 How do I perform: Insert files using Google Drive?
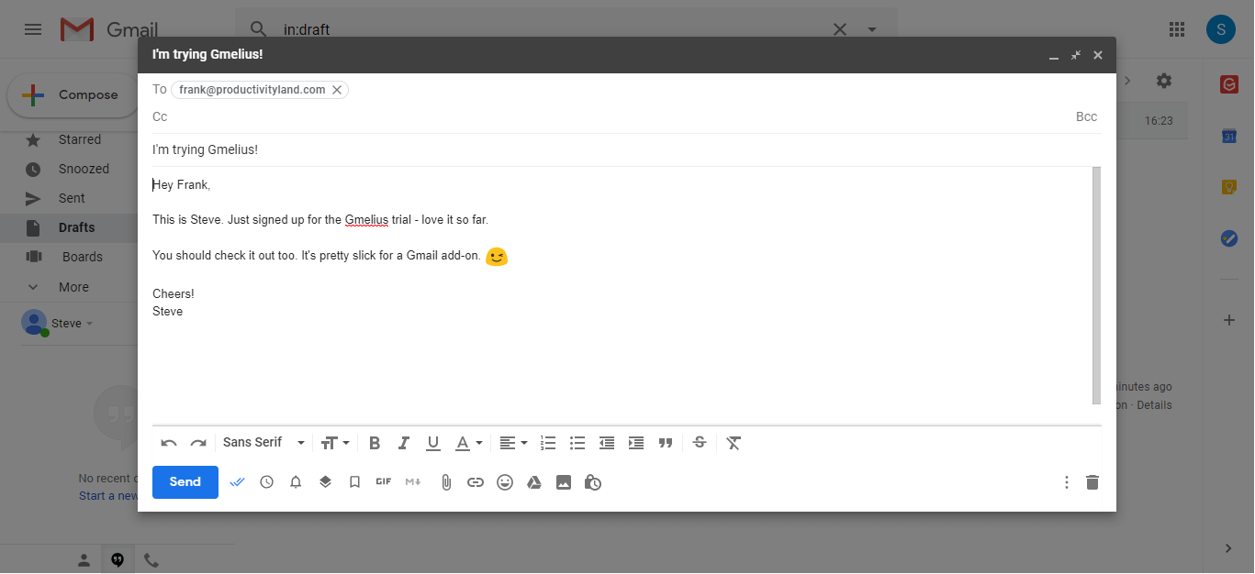coord(534,482)
